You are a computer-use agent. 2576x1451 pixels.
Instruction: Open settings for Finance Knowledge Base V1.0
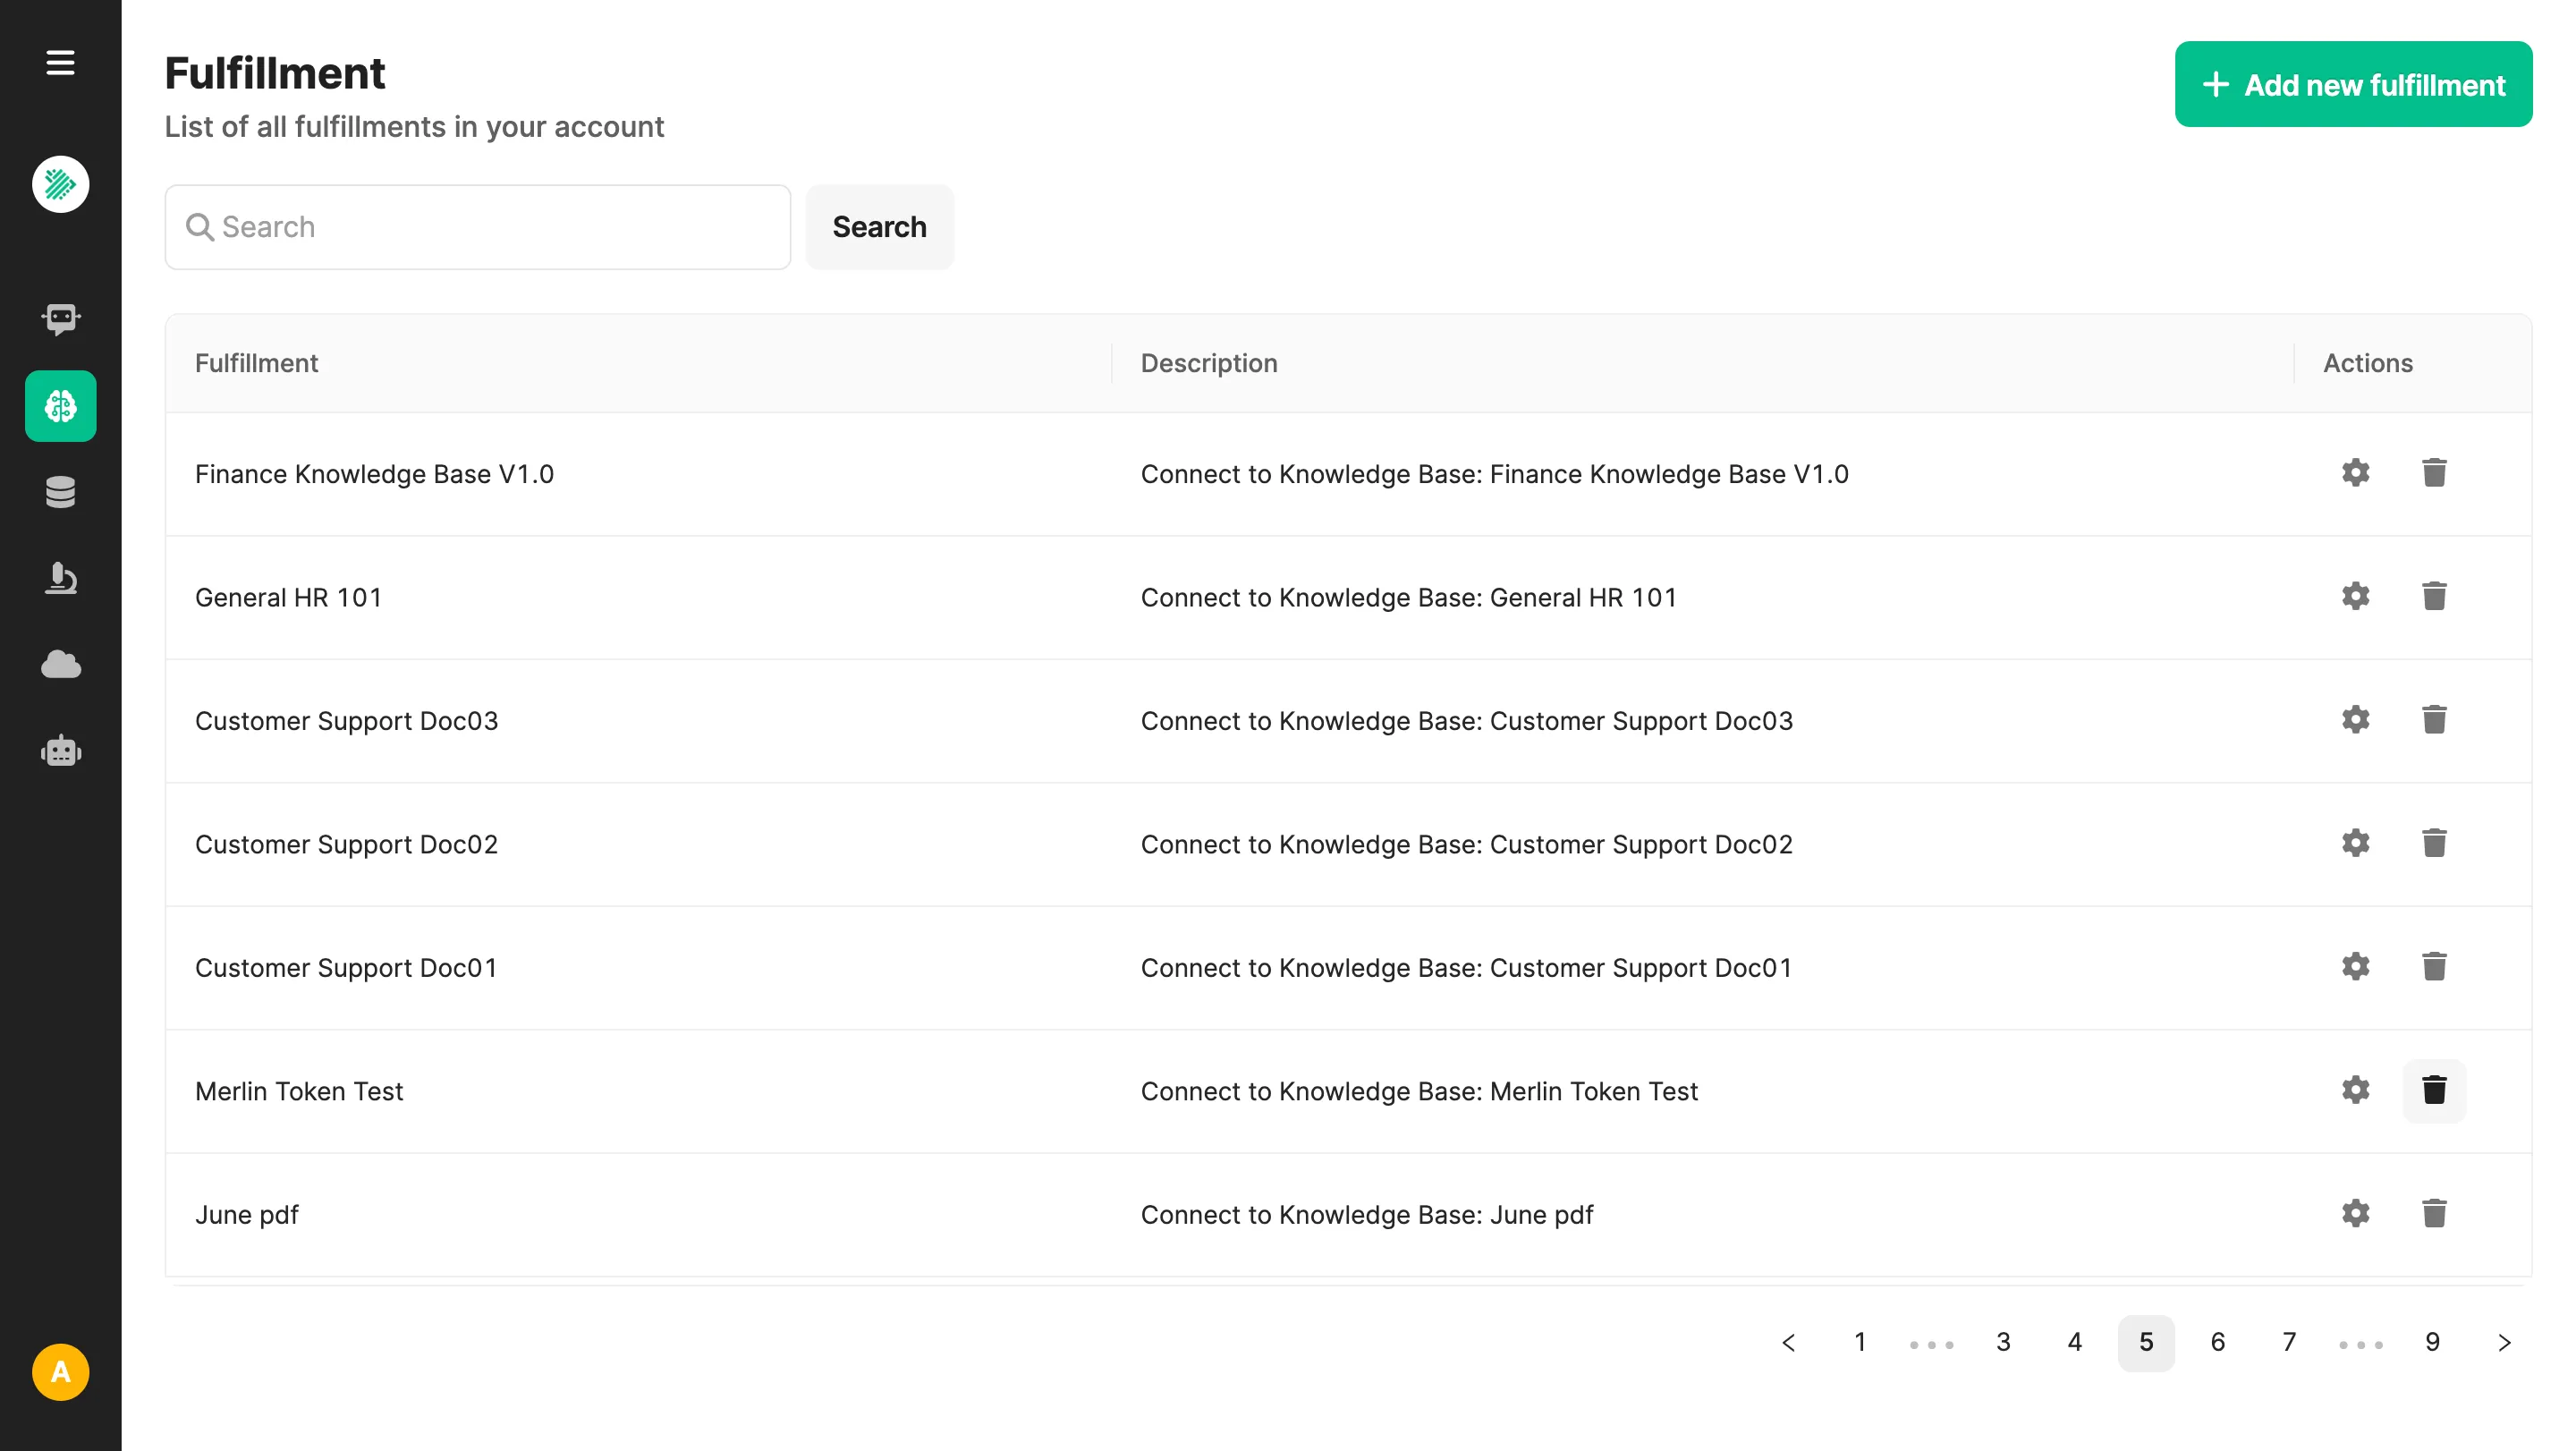click(2355, 473)
